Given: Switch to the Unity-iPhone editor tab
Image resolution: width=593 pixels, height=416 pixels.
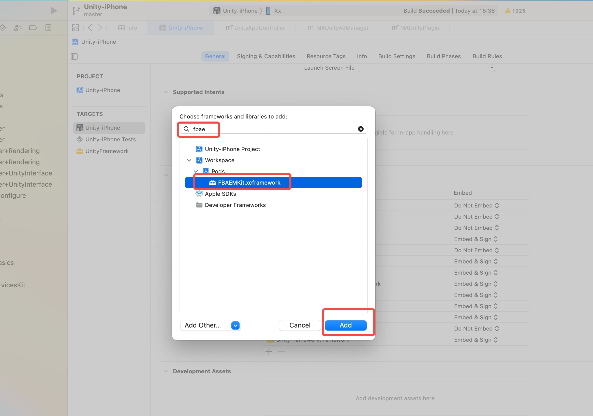Looking at the screenshot, I should tap(181, 28).
